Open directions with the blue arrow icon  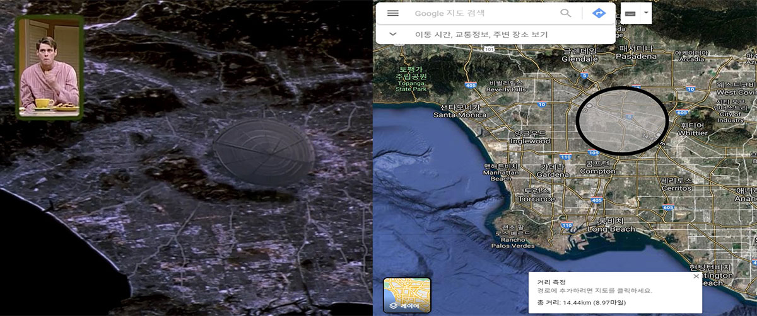(x=599, y=13)
